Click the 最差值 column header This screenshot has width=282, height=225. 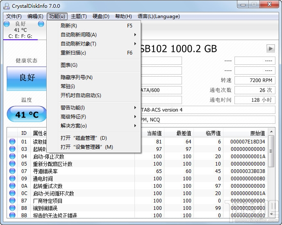point(179,133)
